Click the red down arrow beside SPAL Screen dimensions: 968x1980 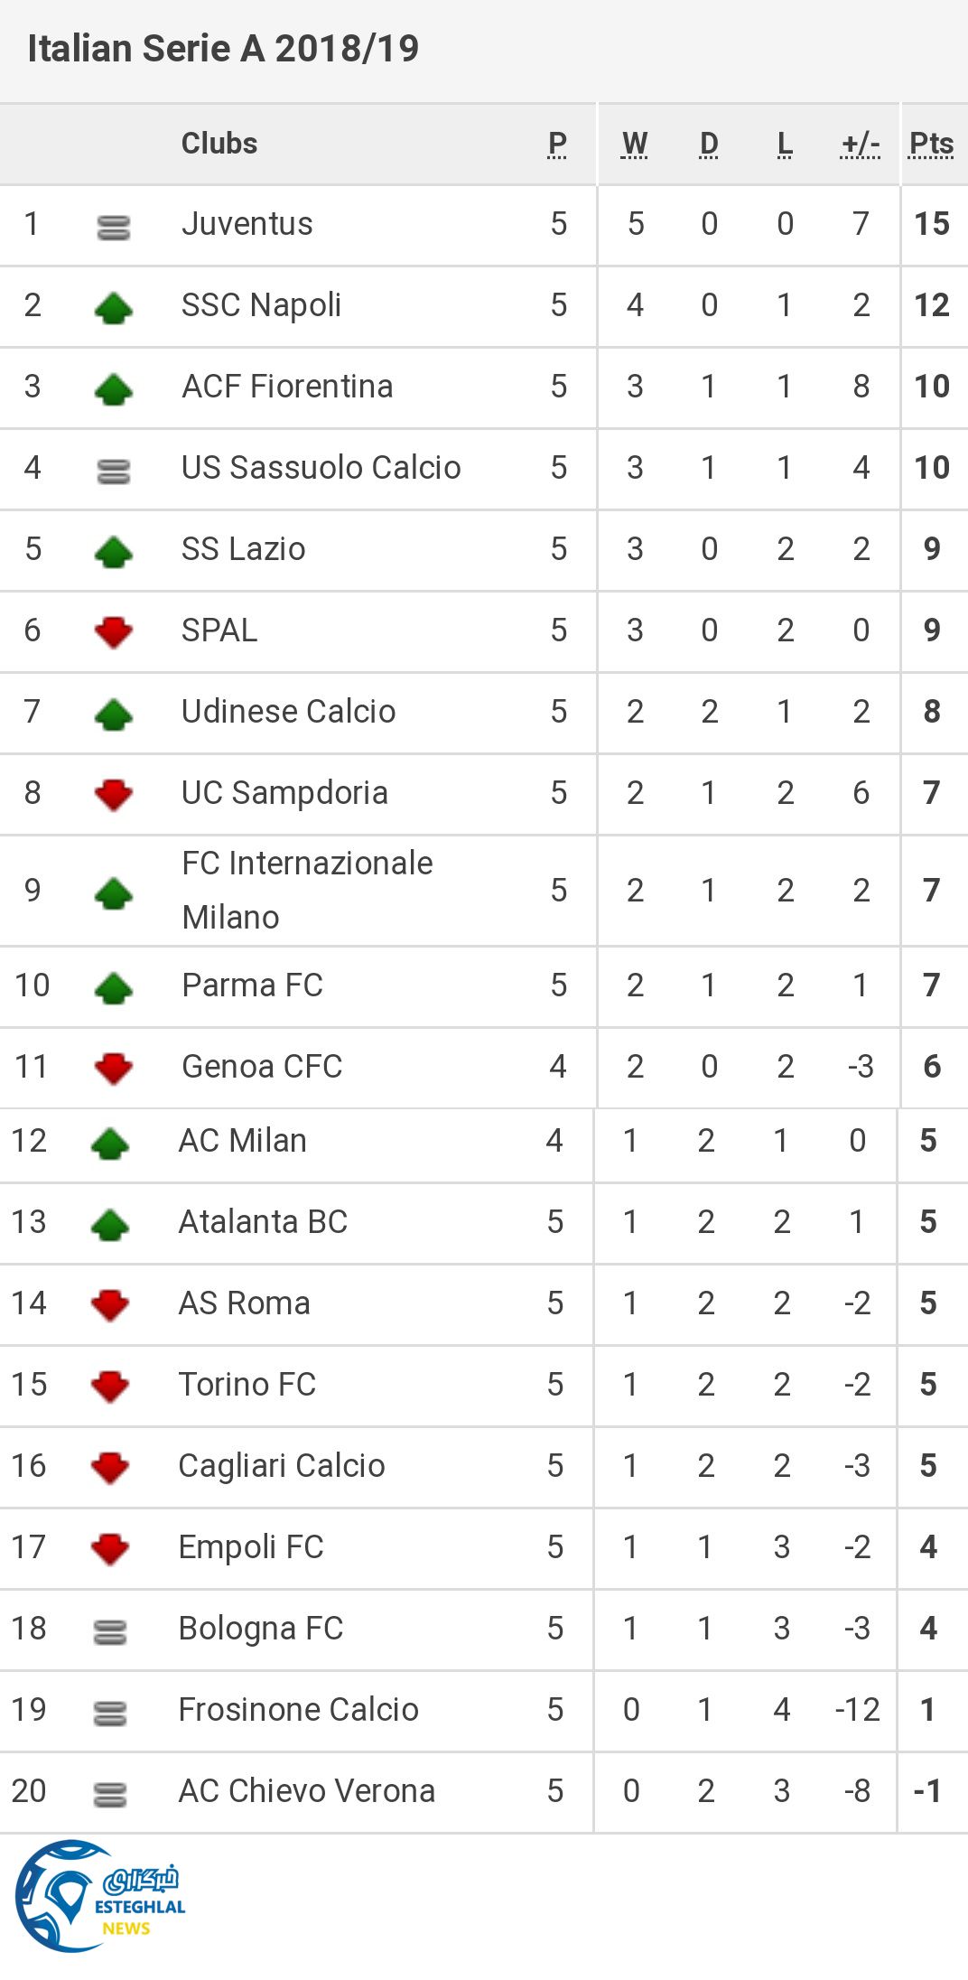pos(114,632)
